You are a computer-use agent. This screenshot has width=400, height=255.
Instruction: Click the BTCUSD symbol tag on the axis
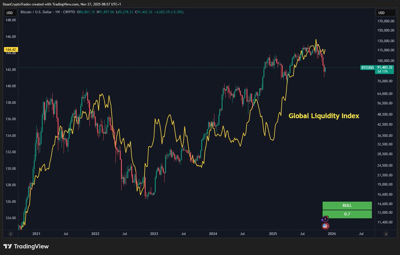coord(368,68)
